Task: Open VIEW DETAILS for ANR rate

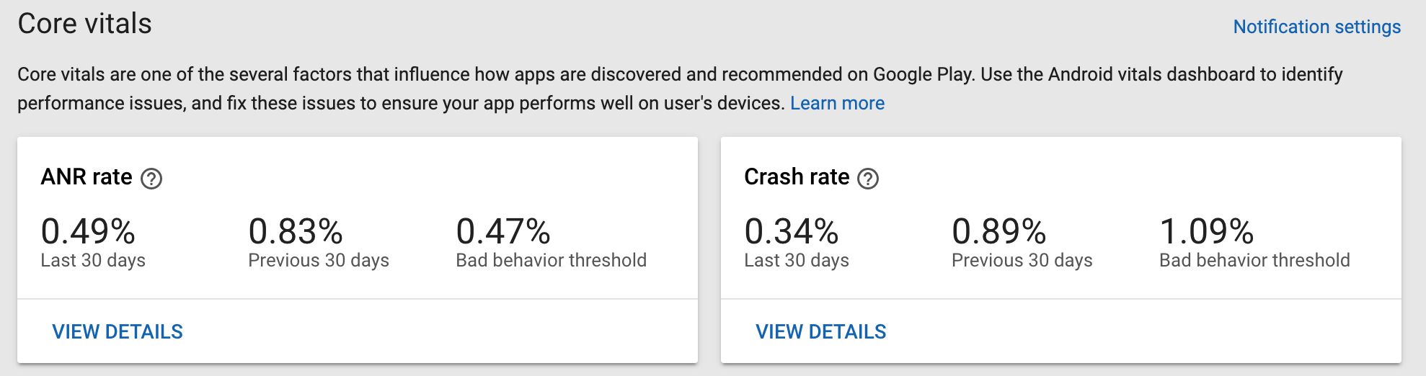Action: point(118,331)
